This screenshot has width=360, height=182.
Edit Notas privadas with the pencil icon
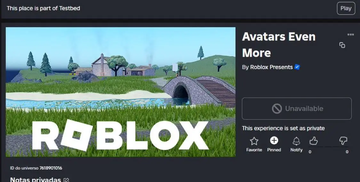(x=66, y=180)
